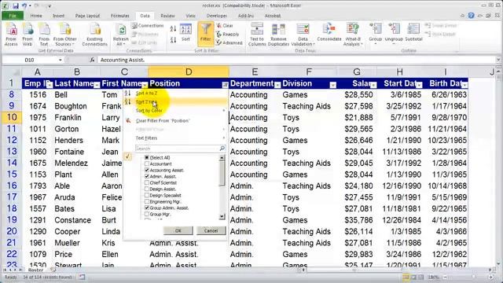Click Cancel in the filter menu
The image size is (503, 283).
(x=211, y=230)
